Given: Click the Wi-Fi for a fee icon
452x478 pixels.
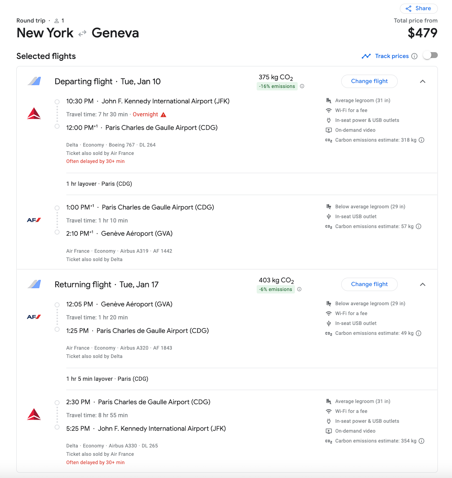Looking at the screenshot, I should 329,110.
